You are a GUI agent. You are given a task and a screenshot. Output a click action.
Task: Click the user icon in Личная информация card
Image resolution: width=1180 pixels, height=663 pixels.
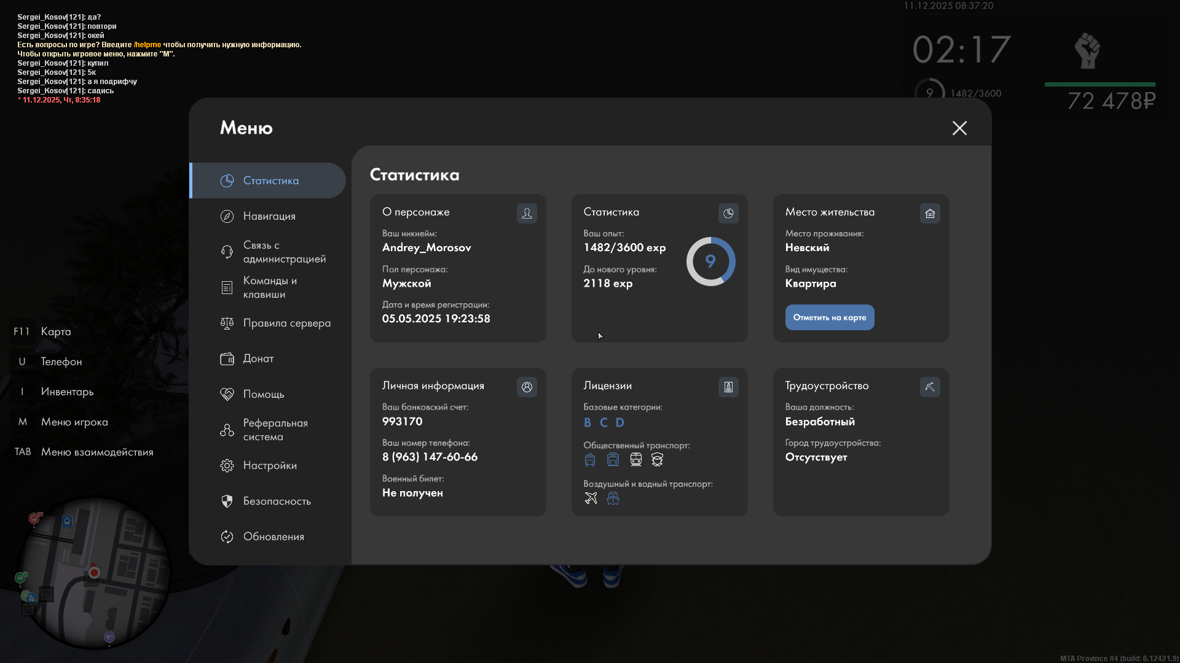[527, 387]
